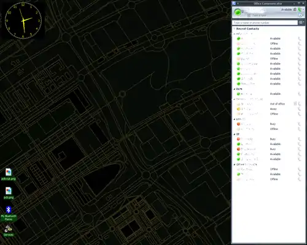
Task: Click the green call forwarding phone icon
Action: [x=300, y=10]
